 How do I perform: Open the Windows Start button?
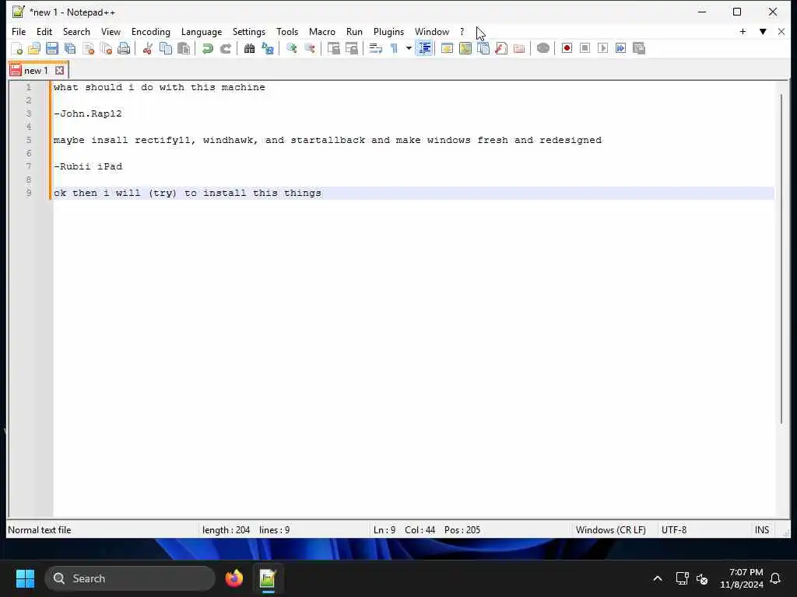pyautogui.click(x=25, y=578)
